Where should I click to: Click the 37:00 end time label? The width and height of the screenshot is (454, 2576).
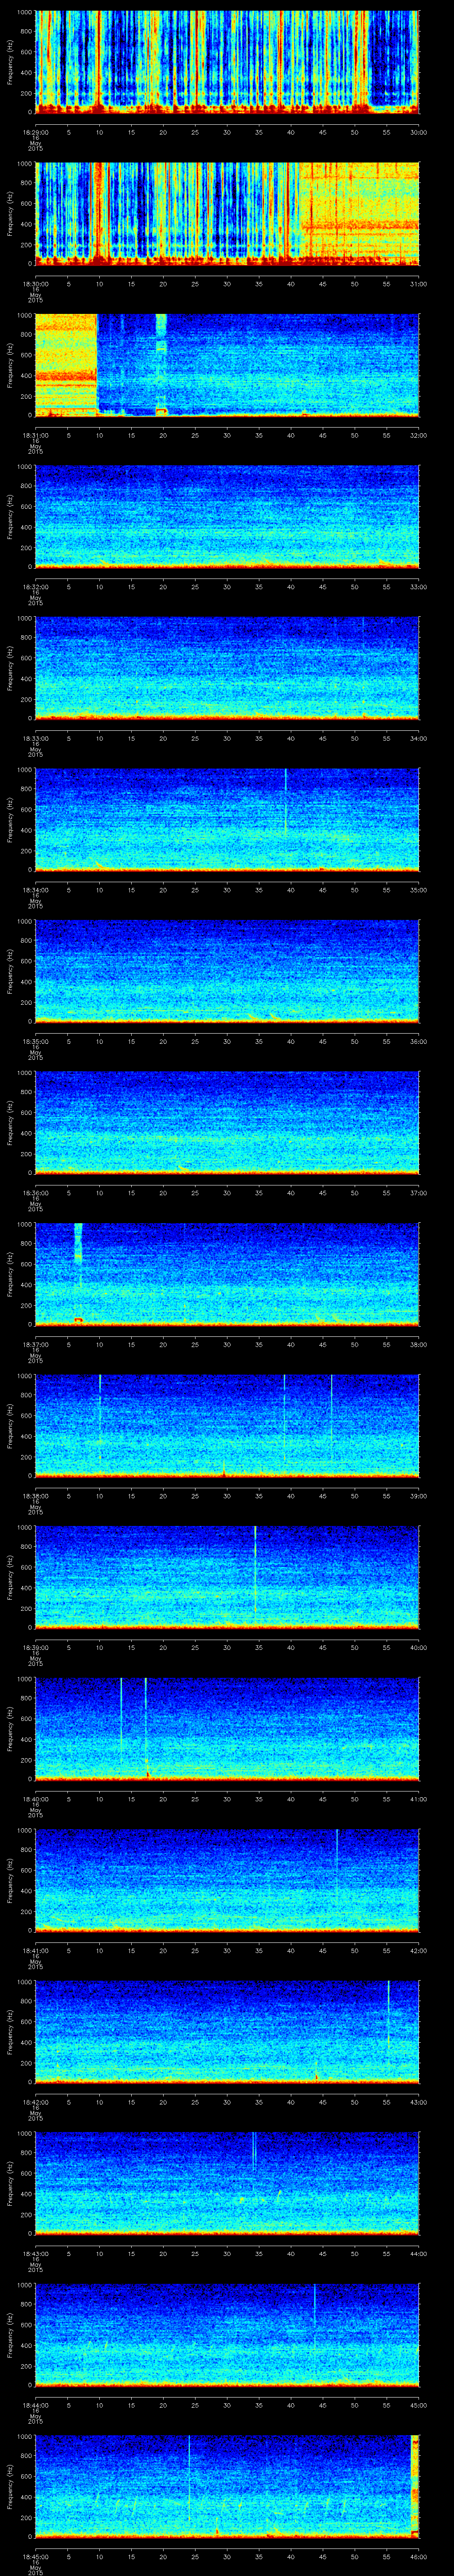418,1193
